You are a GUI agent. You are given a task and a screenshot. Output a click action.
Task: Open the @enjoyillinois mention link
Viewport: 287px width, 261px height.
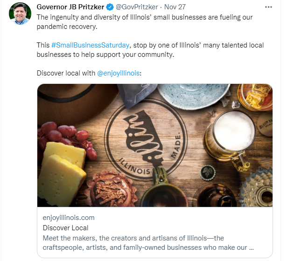[118, 73]
